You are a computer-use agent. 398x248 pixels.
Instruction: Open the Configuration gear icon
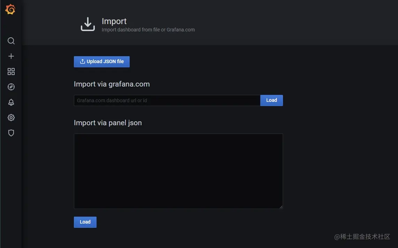point(11,118)
